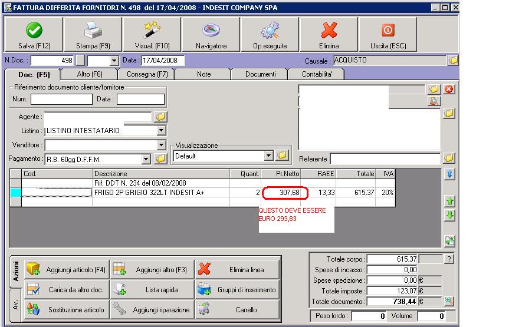Open the Note tab
Screen dimensions: 509x327
click(x=203, y=74)
